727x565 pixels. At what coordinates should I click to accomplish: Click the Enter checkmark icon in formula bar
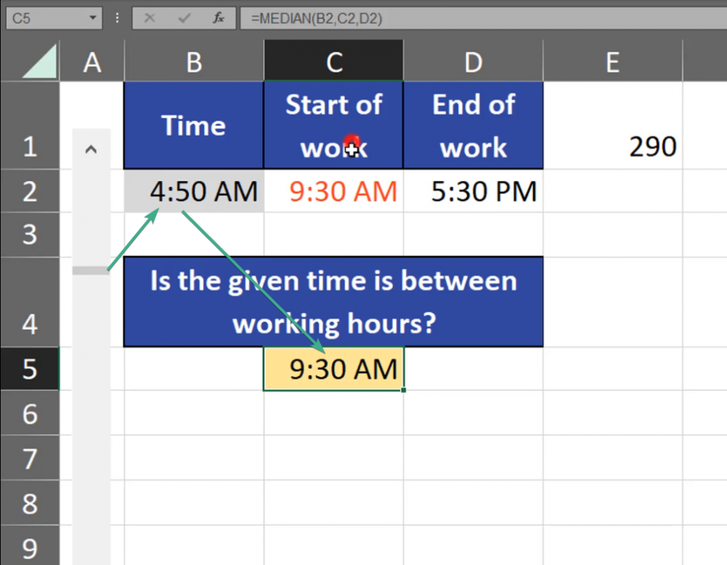(185, 18)
